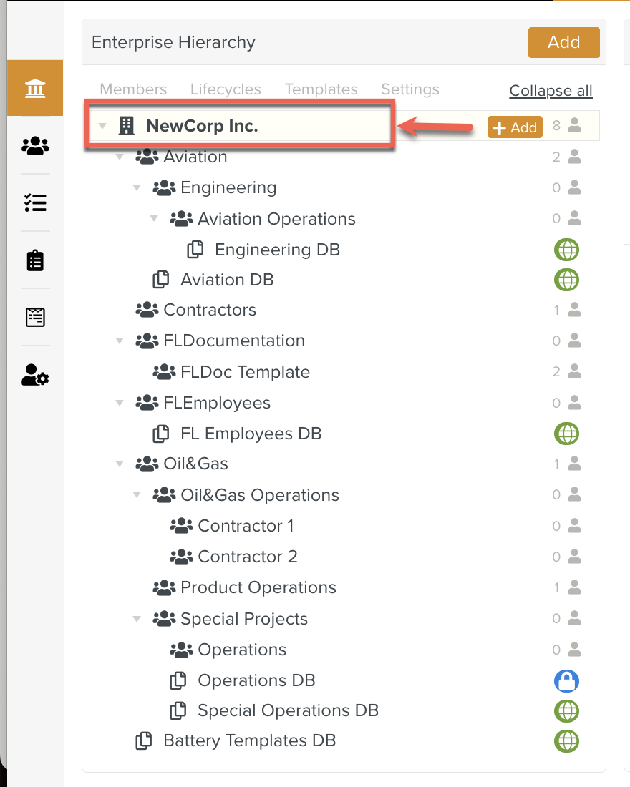Switch to the Members tab
The width and height of the screenshot is (630, 787).
(x=133, y=89)
